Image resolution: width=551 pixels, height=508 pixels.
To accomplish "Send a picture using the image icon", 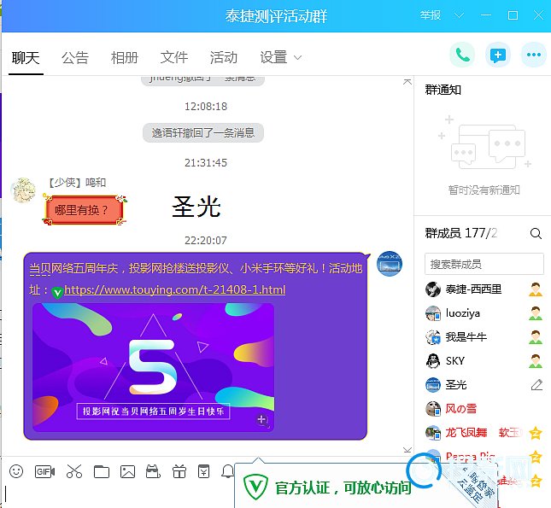I will point(127,471).
